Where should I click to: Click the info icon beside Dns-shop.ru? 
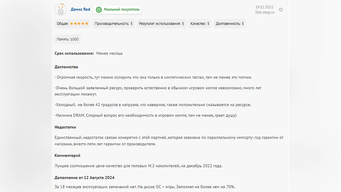(281, 10)
